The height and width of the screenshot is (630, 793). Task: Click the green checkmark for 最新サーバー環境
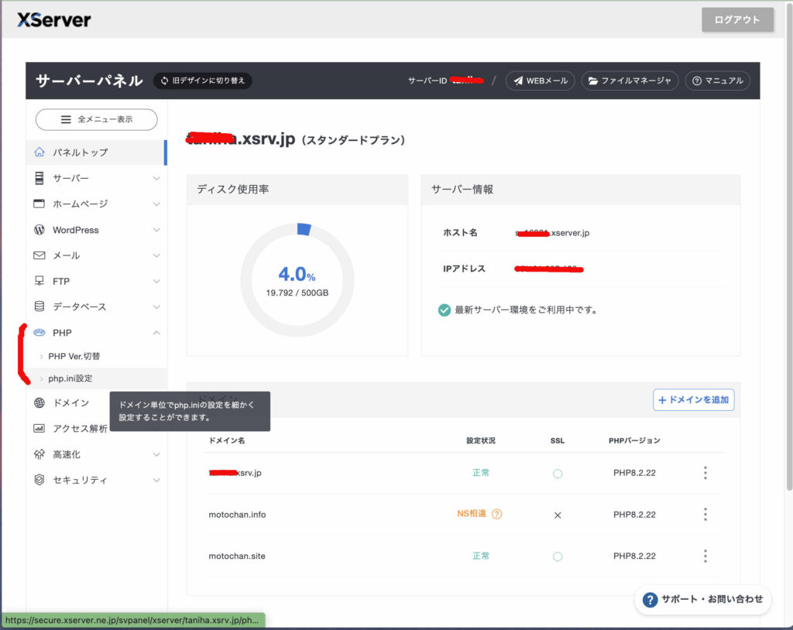[x=444, y=310]
